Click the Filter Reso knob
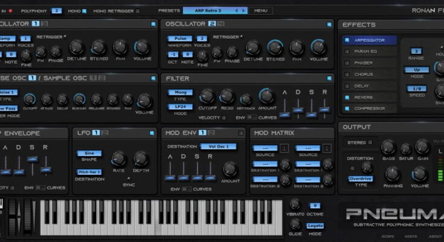This screenshot has height=242, width=444. [227, 96]
